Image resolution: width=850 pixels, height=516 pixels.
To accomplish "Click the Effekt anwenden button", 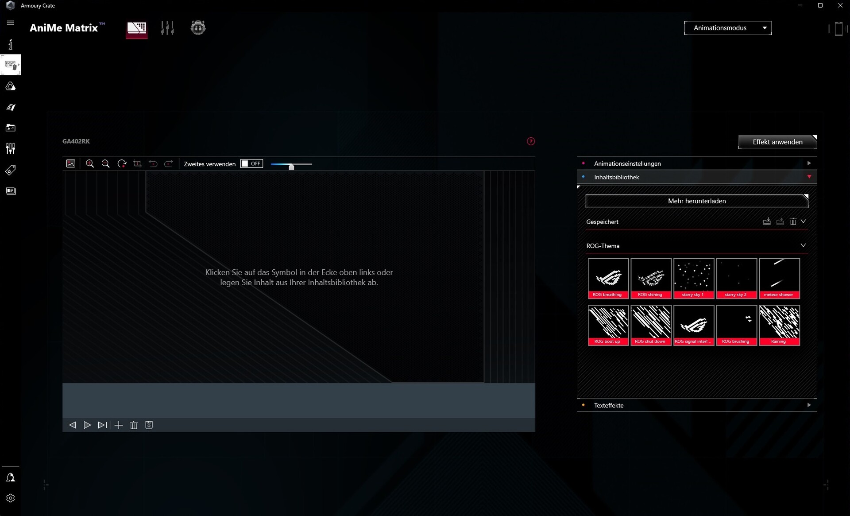I will tap(777, 142).
